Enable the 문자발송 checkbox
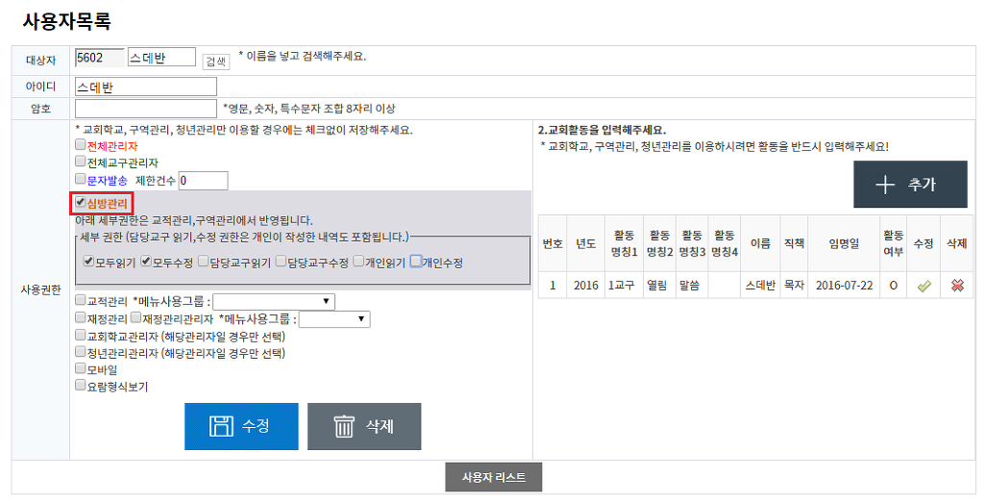 [x=81, y=179]
